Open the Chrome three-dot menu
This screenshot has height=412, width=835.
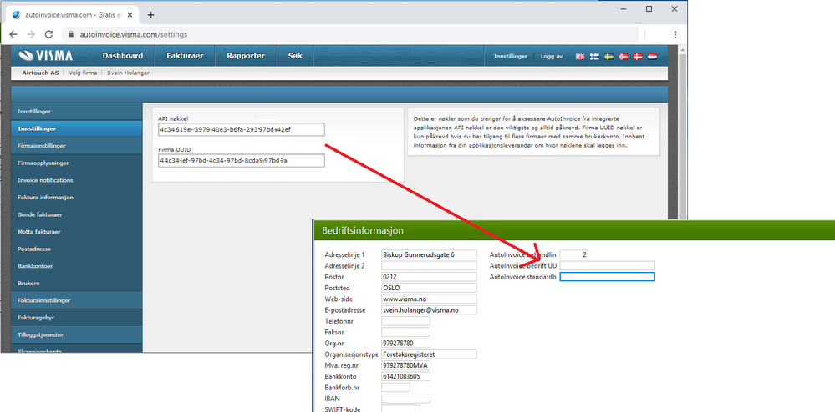(x=675, y=34)
